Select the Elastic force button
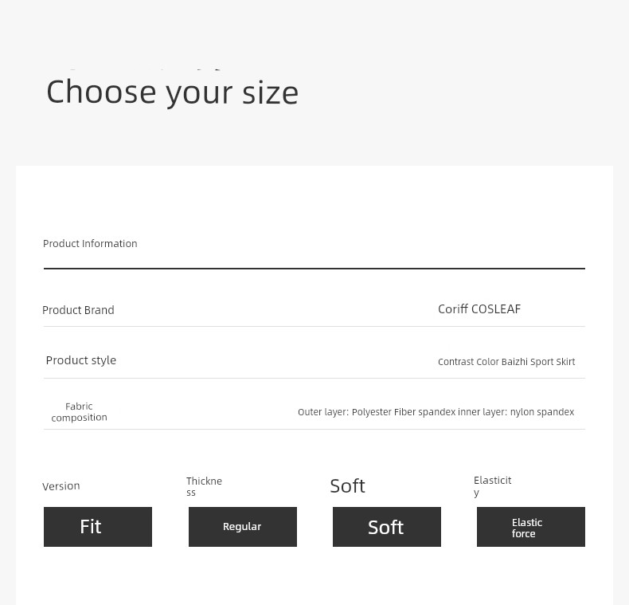This screenshot has width=629, height=605. 530,528
